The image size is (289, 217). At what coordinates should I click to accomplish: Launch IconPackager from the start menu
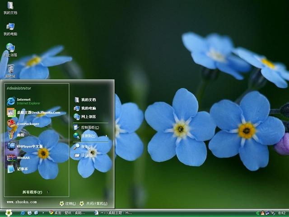[23, 124]
